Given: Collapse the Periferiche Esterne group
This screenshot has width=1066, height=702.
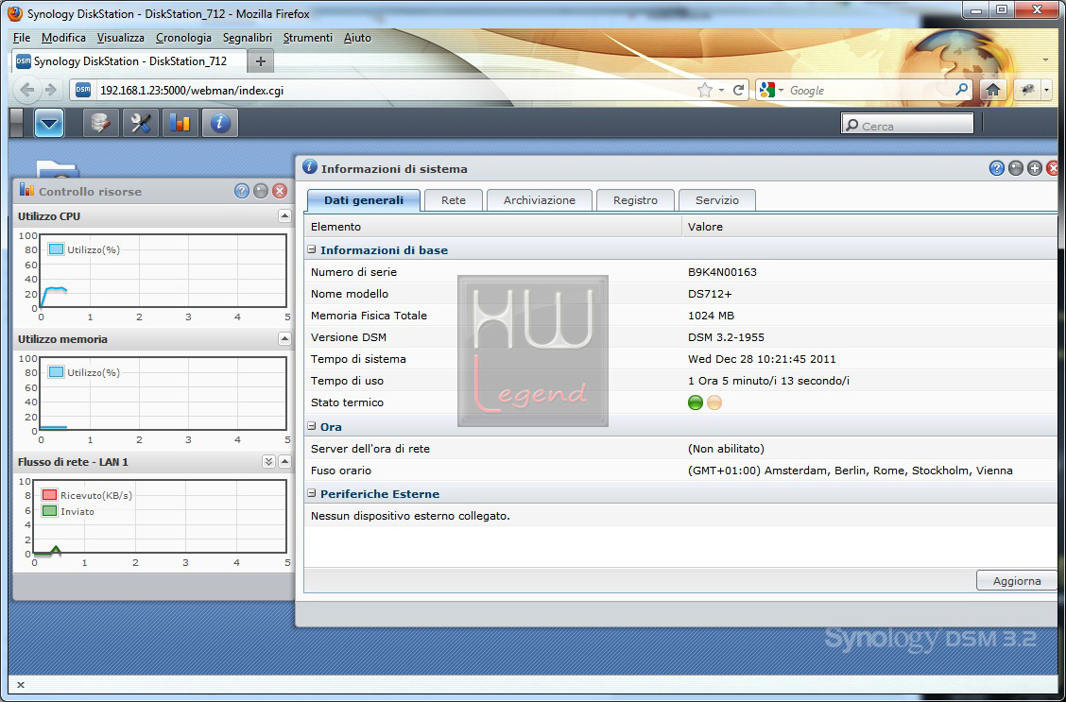Looking at the screenshot, I should click(x=311, y=493).
